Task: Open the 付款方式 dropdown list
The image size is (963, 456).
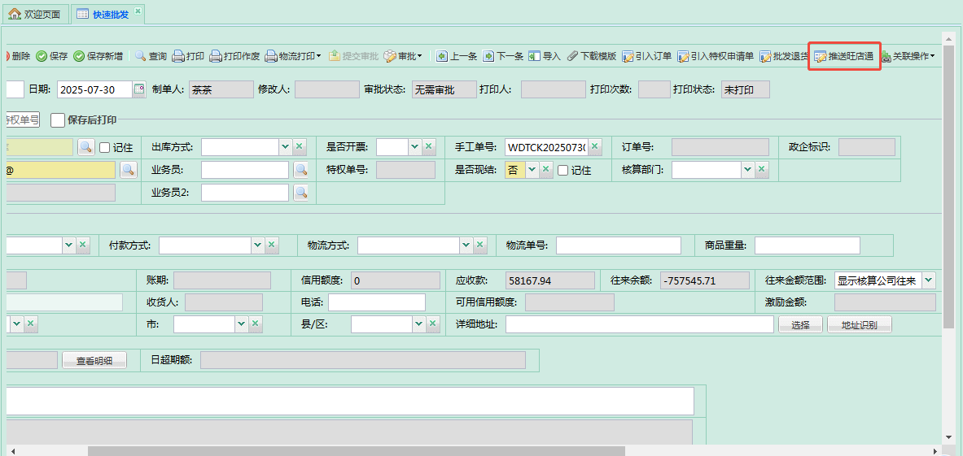Action: [257, 245]
